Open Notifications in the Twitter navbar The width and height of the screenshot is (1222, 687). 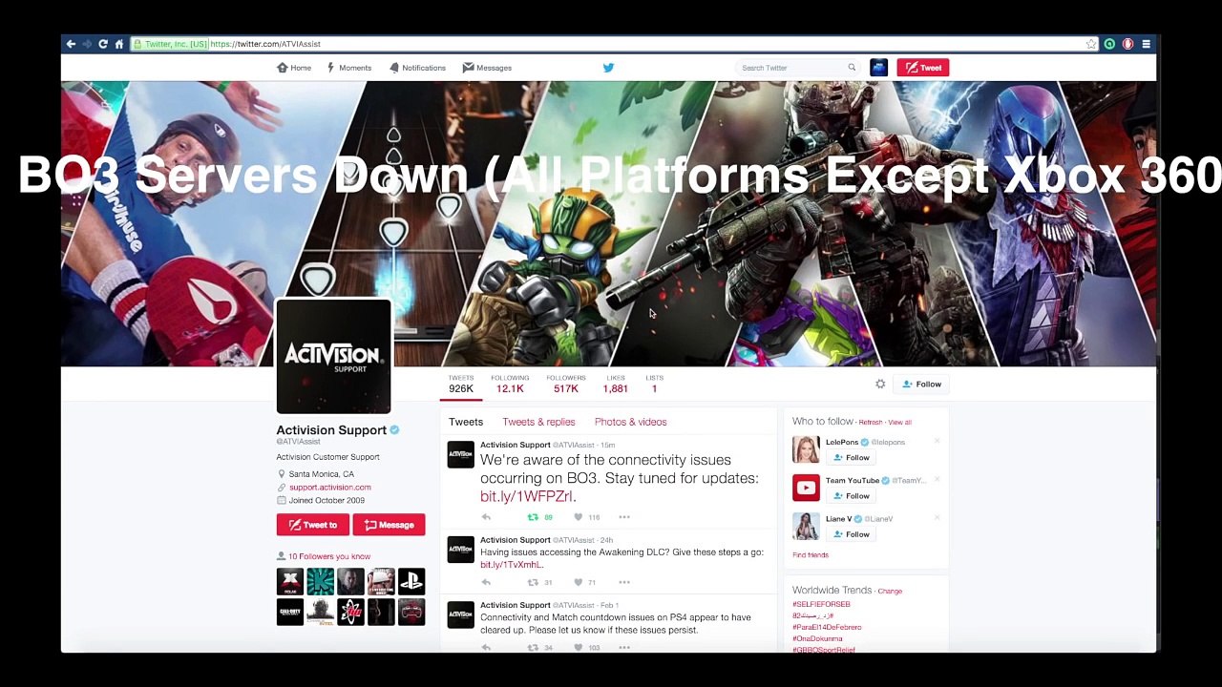(417, 68)
